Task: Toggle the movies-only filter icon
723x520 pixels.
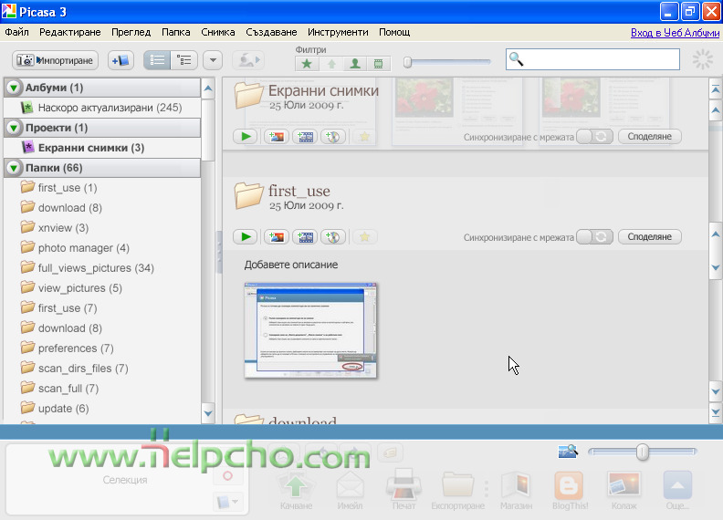Action: click(379, 64)
